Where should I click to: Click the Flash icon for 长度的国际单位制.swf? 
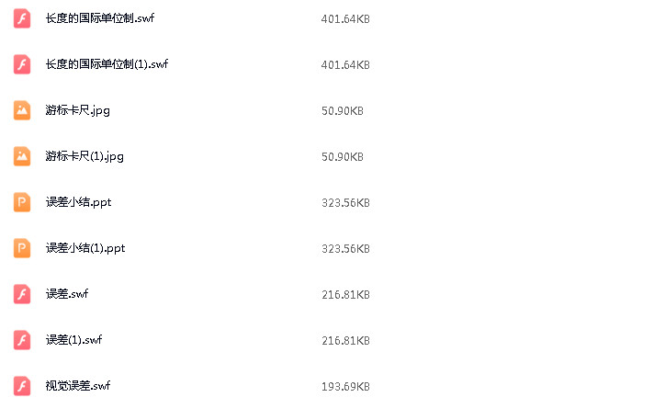coord(22,18)
